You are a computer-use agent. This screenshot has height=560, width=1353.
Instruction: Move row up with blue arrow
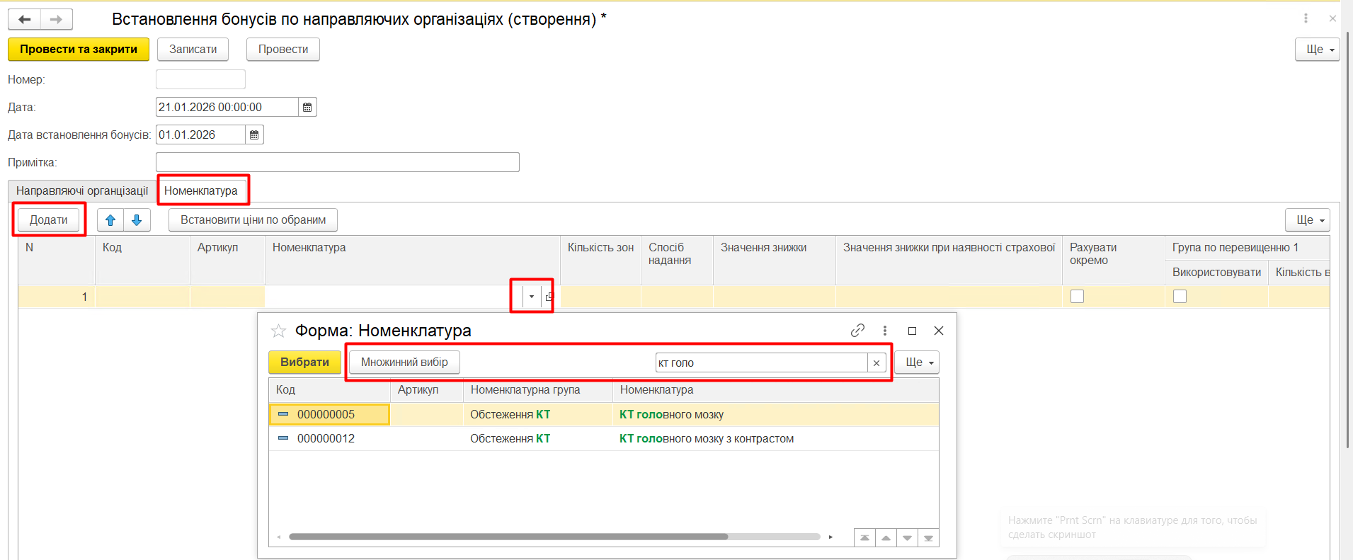point(110,220)
